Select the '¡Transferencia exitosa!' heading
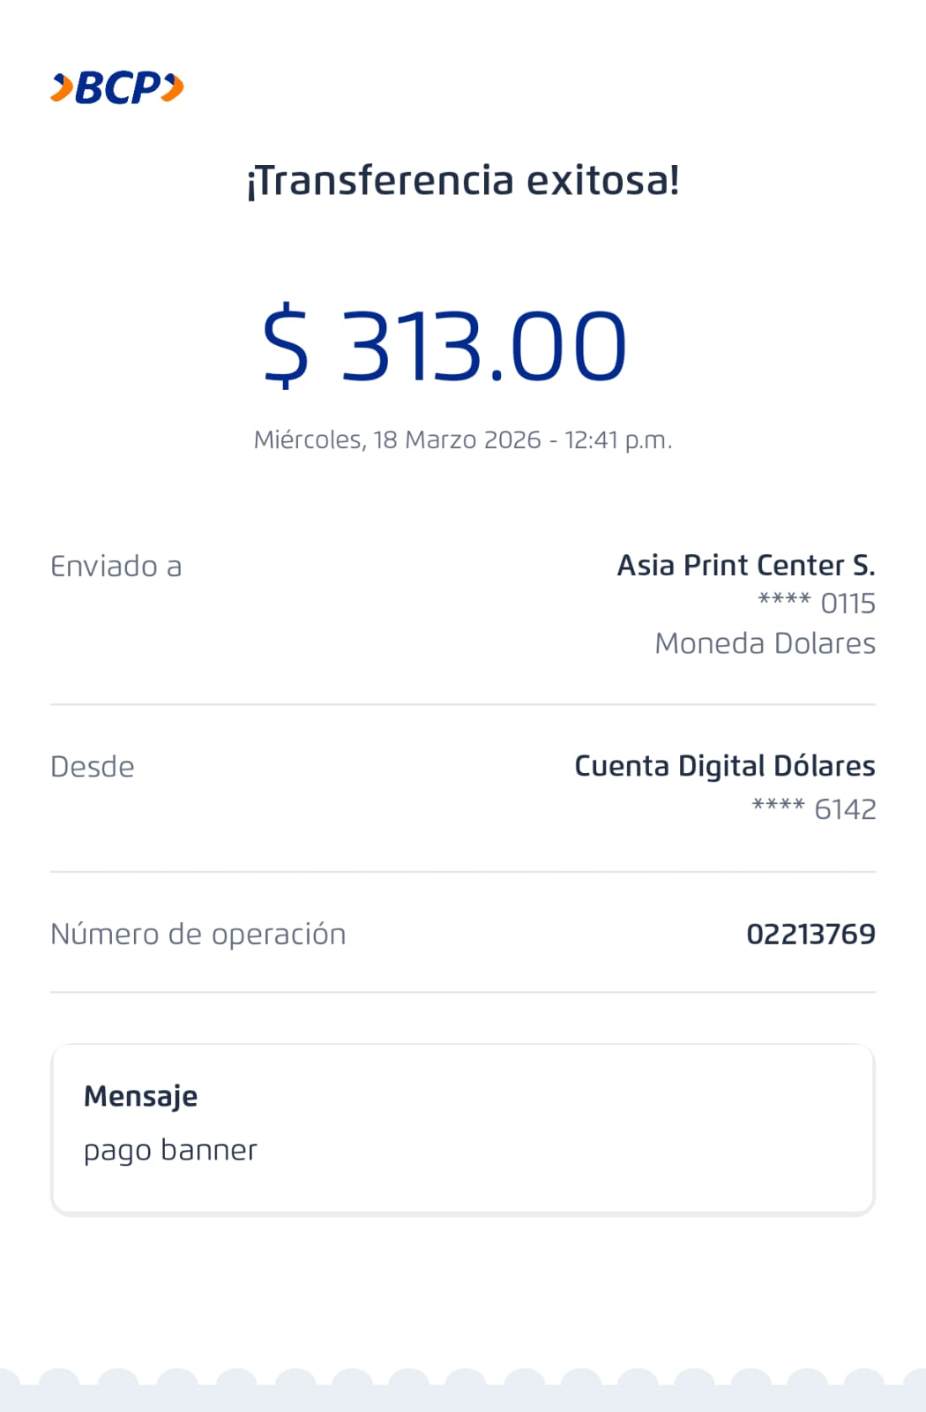 [x=463, y=181]
